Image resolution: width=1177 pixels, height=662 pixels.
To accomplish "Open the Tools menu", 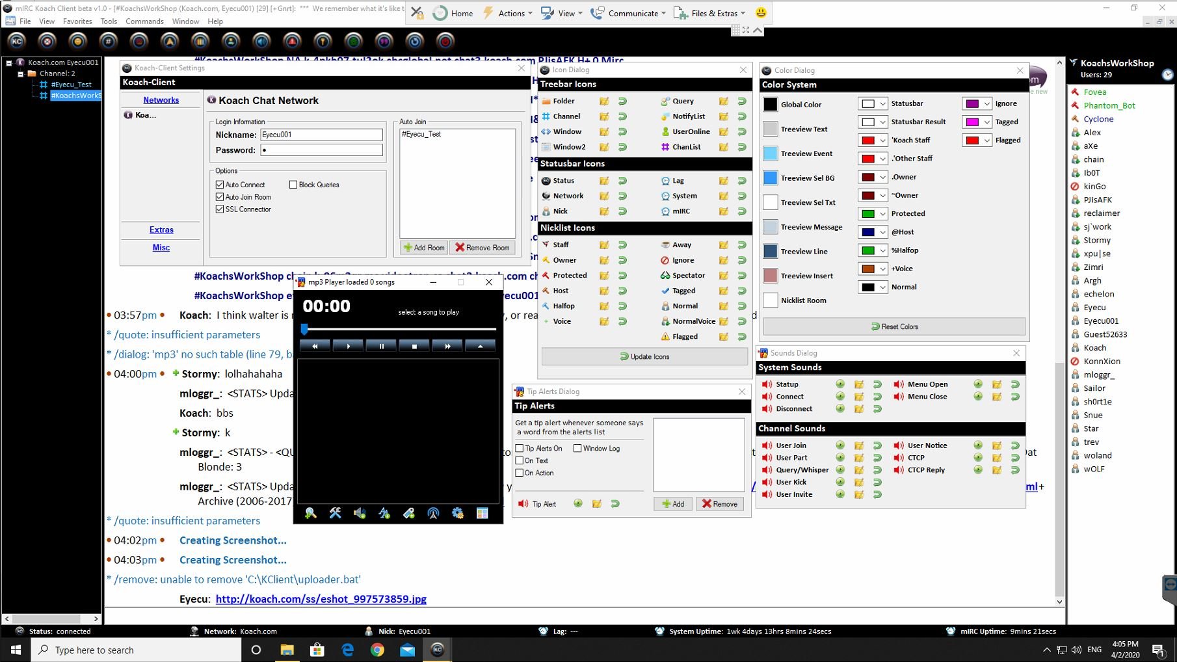I will [109, 21].
